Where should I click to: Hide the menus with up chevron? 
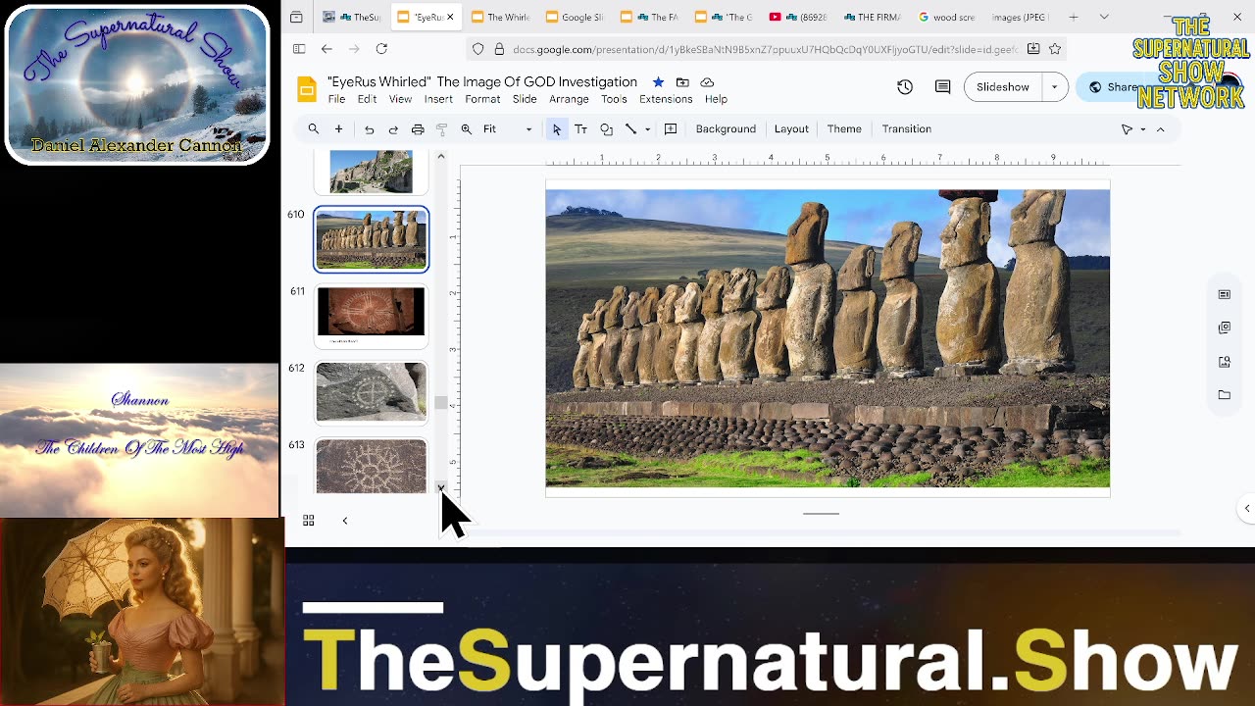click(x=1161, y=129)
